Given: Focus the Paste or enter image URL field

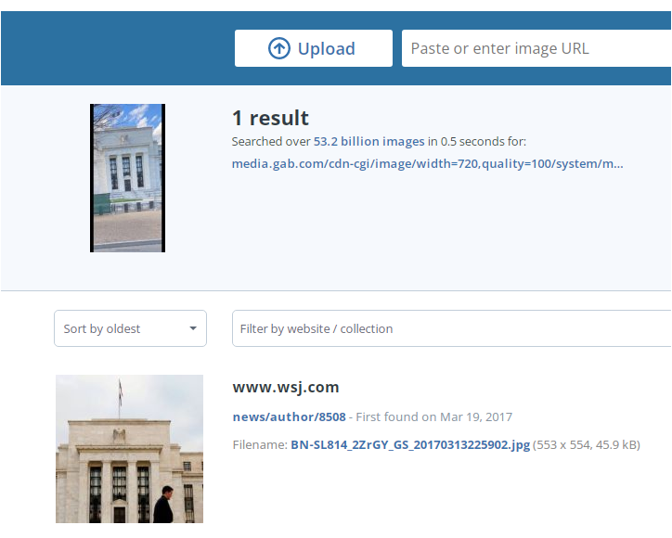Looking at the screenshot, I should pyautogui.click(x=536, y=48).
